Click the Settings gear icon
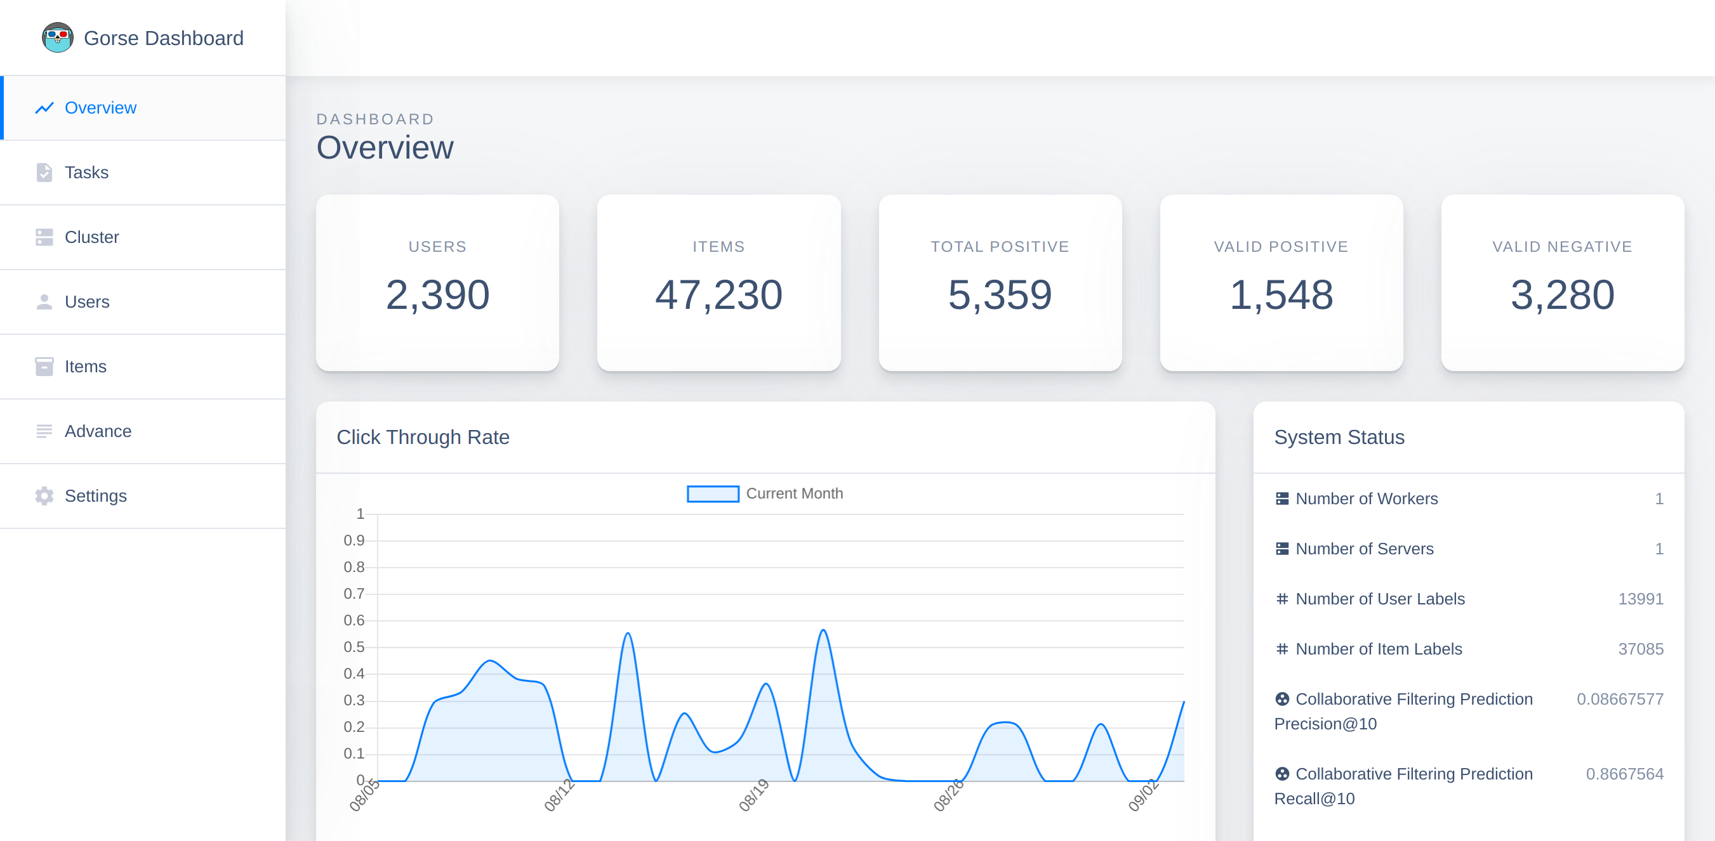 pyautogui.click(x=44, y=497)
